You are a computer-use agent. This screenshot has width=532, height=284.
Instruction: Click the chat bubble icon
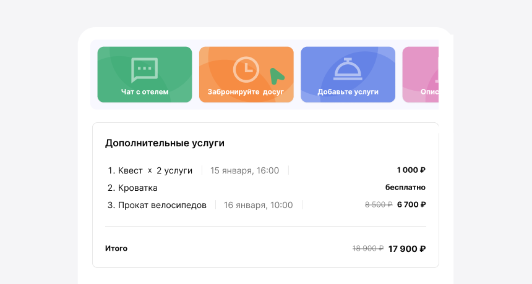tap(145, 70)
